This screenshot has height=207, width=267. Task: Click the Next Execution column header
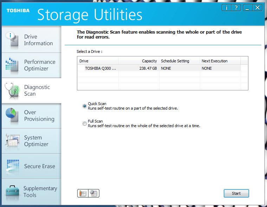pyautogui.click(x=220, y=61)
